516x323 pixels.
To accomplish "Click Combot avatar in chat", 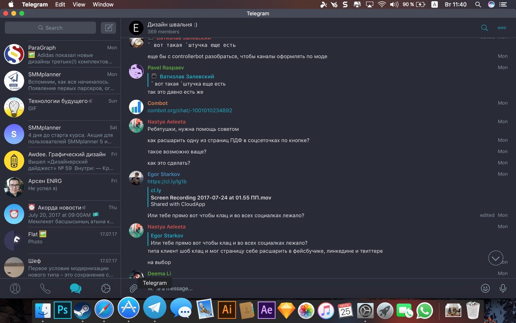I will point(136,107).
